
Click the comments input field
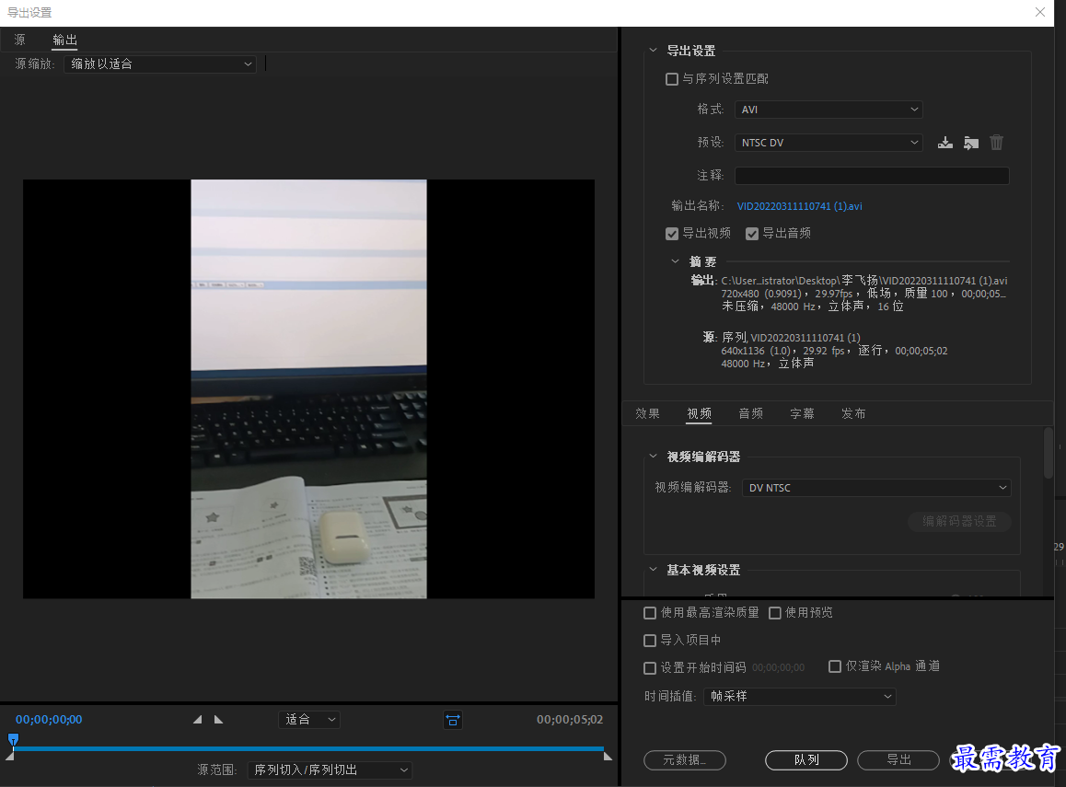[x=872, y=176]
